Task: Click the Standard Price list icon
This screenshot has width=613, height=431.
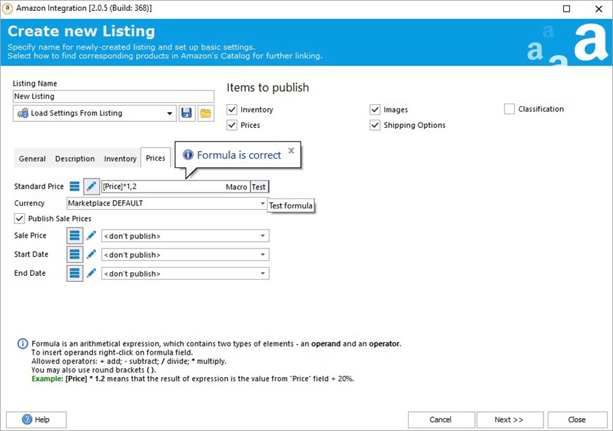Action: pos(75,187)
